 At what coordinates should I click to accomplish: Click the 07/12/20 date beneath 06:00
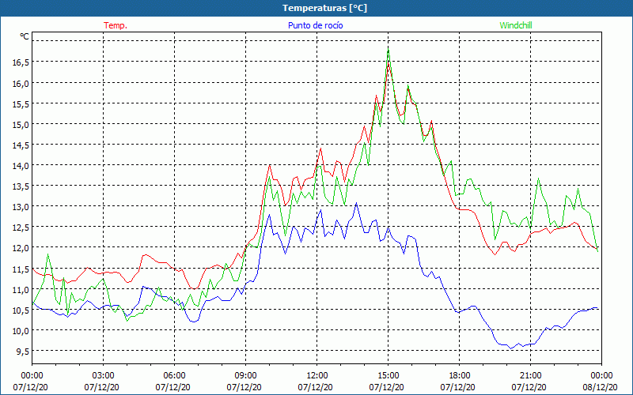pos(172,387)
